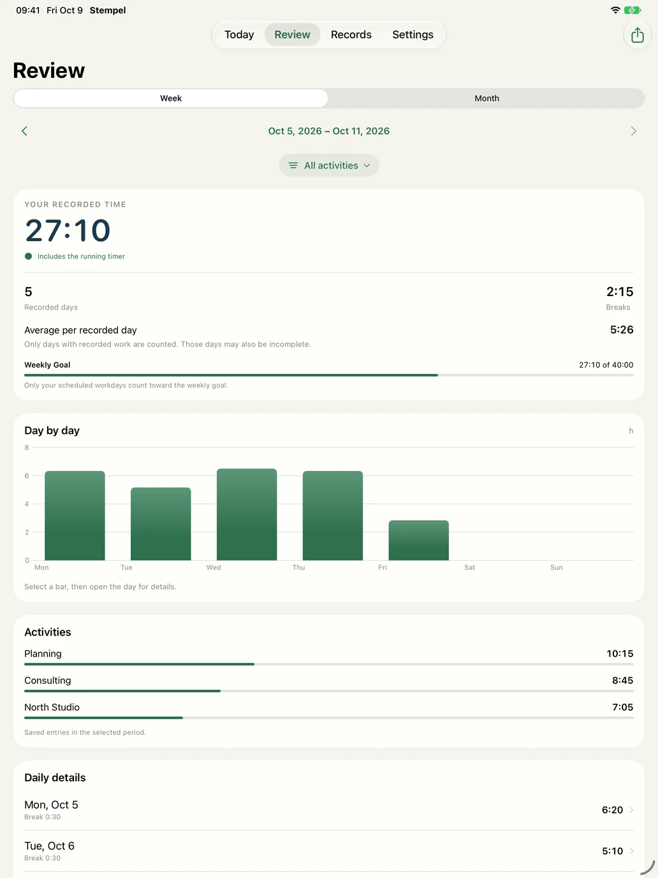
Task: Click the 5:10 total for Tuesday
Action: (x=612, y=851)
